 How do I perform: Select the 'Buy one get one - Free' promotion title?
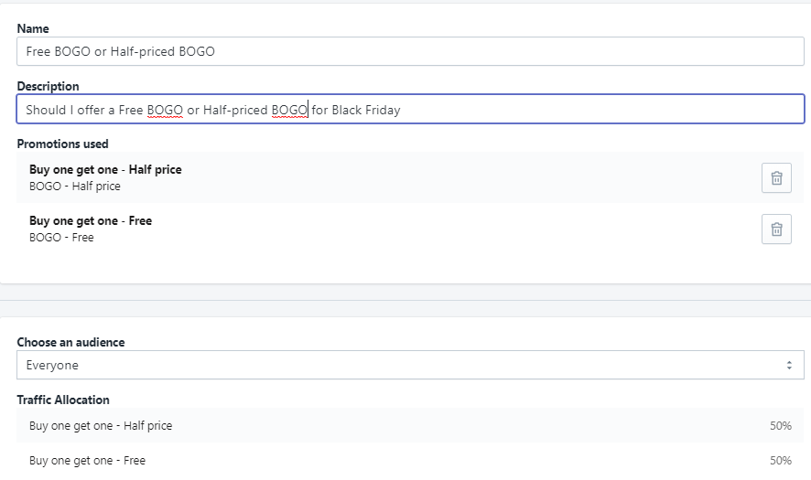[91, 220]
